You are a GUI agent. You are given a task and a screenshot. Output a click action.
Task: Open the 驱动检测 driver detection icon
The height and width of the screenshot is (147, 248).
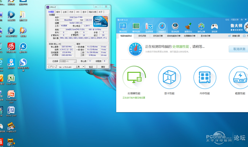pyautogui.click(x=175, y=27)
